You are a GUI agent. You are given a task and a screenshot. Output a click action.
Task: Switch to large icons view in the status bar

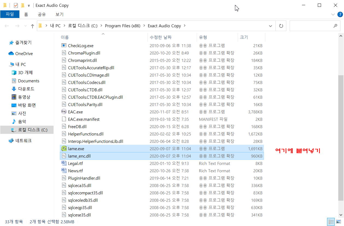coord(338,222)
